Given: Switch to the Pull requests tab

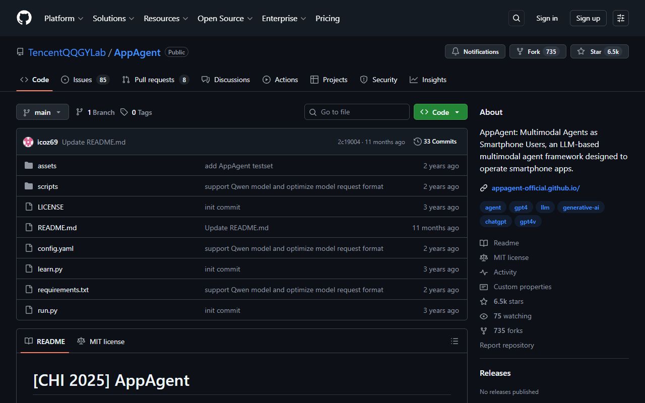Looking at the screenshot, I should [x=155, y=79].
